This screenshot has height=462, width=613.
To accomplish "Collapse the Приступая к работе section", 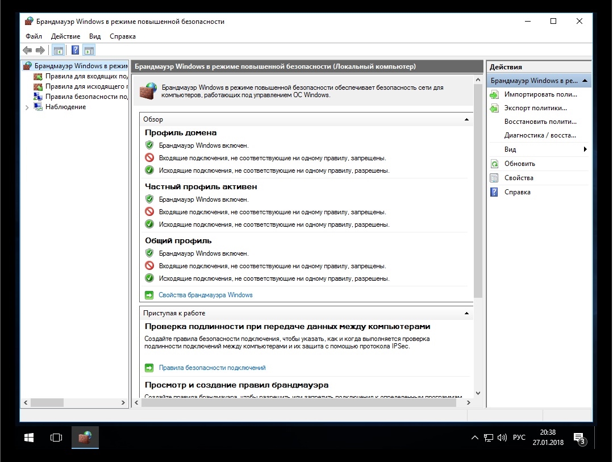I will tap(466, 313).
